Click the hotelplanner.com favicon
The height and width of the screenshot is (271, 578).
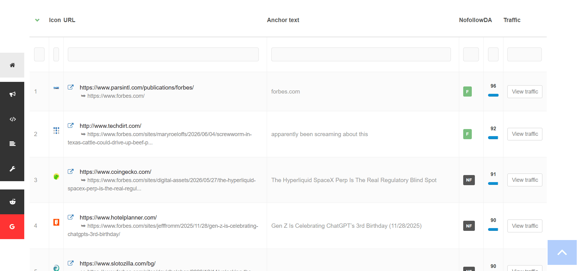coord(56,222)
